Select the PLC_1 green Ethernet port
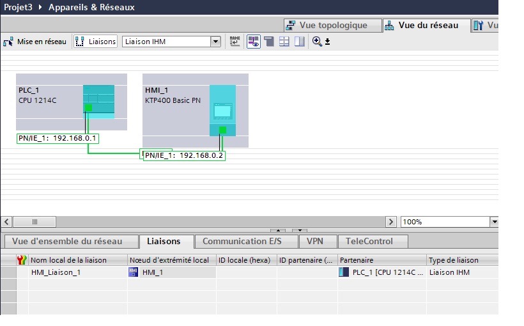This screenshot has width=524, height=326. (x=88, y=108)
